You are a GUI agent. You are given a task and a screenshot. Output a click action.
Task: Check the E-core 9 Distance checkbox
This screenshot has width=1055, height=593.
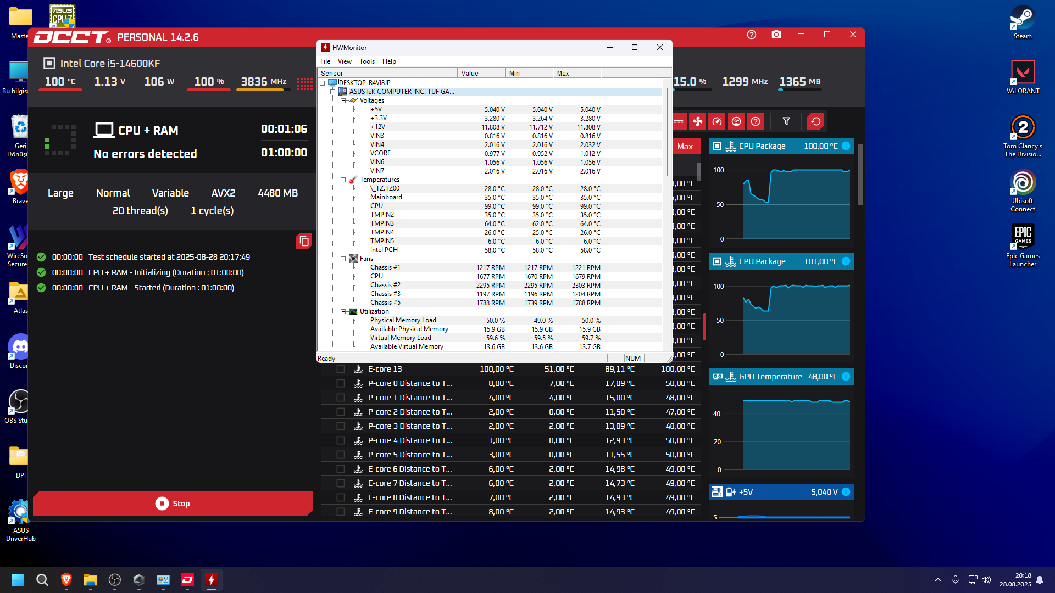pos(341,512)
